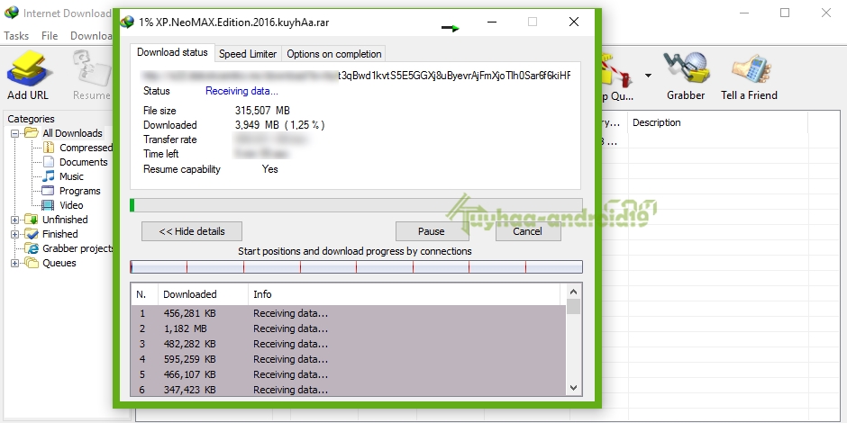
Task: Select the Music category icon
Action: [49, 175]
